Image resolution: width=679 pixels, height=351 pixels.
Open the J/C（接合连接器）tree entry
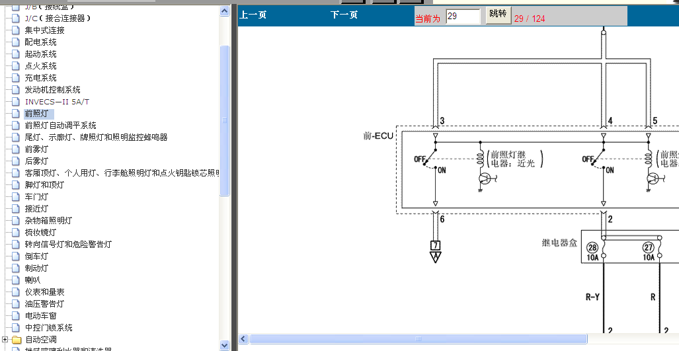point(58,18)
